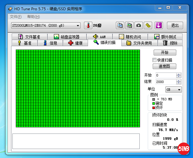
Task: Increase the 开始 value with up arrow
Action: tap(178, 74)
